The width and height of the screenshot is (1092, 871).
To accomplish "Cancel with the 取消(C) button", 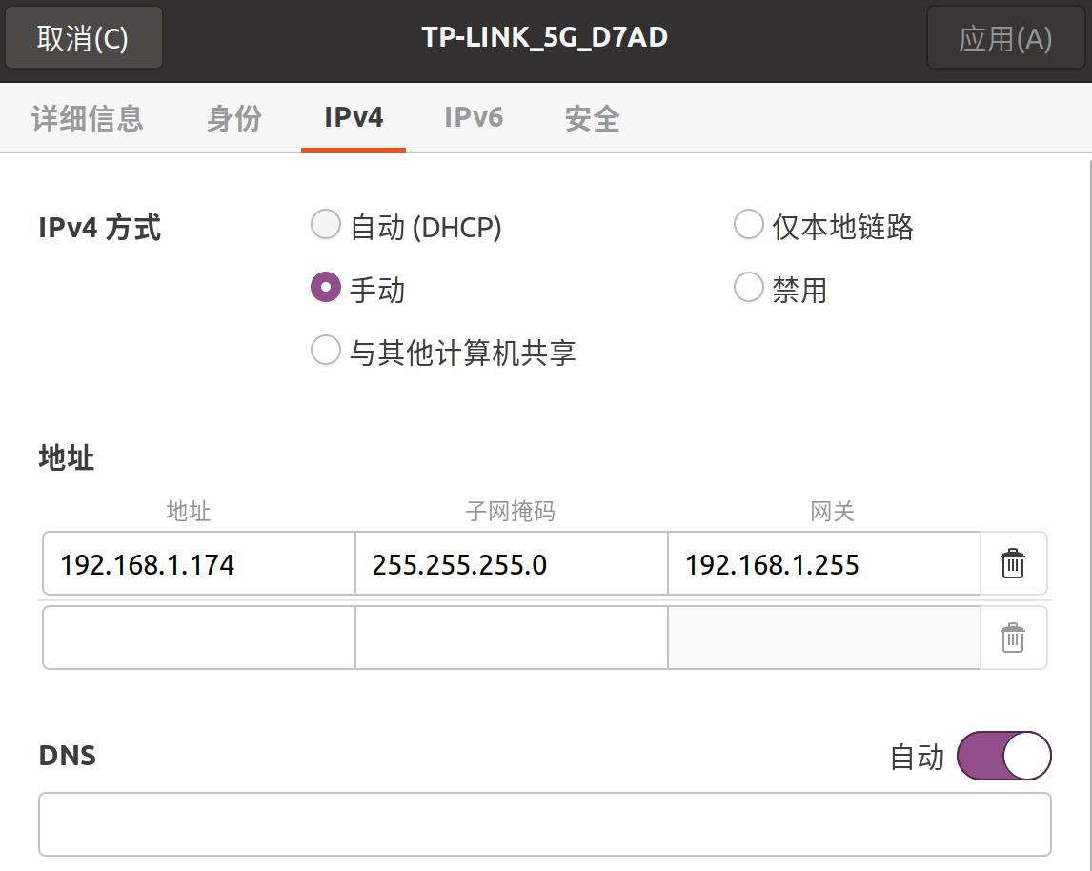I will click(84, 37).
